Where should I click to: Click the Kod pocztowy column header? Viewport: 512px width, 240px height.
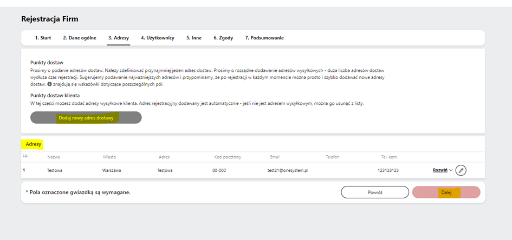tap(228, 157)
